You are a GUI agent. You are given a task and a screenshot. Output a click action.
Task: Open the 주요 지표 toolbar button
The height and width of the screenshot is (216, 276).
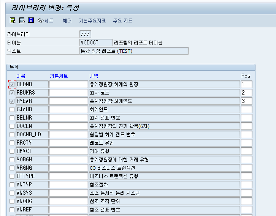pos(123,21)
